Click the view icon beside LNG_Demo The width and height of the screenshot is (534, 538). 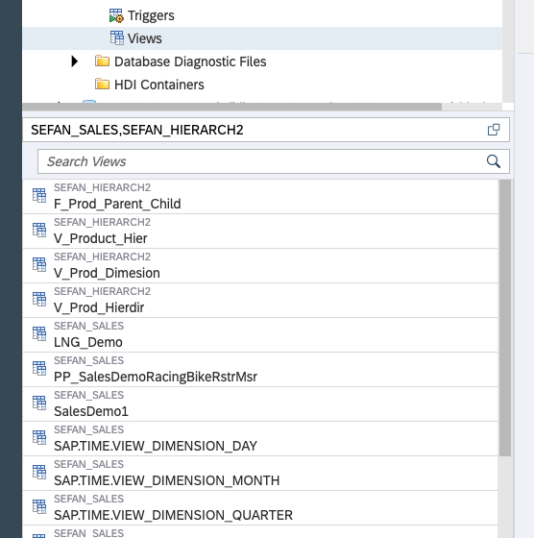[x=39, y=334]
